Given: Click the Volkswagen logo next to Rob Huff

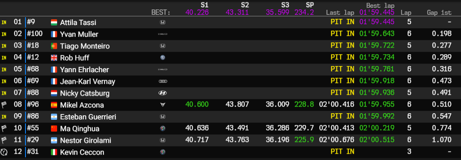Looking at the screenshot, I should pos(162,57).
